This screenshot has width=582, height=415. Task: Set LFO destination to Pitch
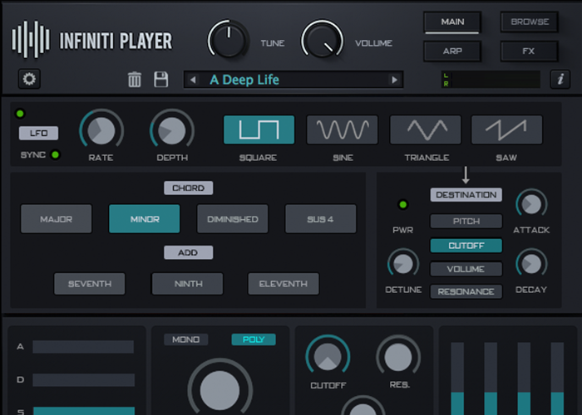coord(466,222)
